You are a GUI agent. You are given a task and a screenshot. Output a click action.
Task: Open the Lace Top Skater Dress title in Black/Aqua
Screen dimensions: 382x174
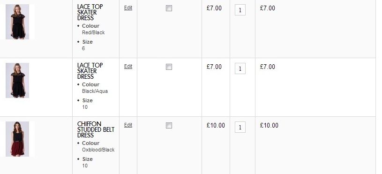coord(90,71)
